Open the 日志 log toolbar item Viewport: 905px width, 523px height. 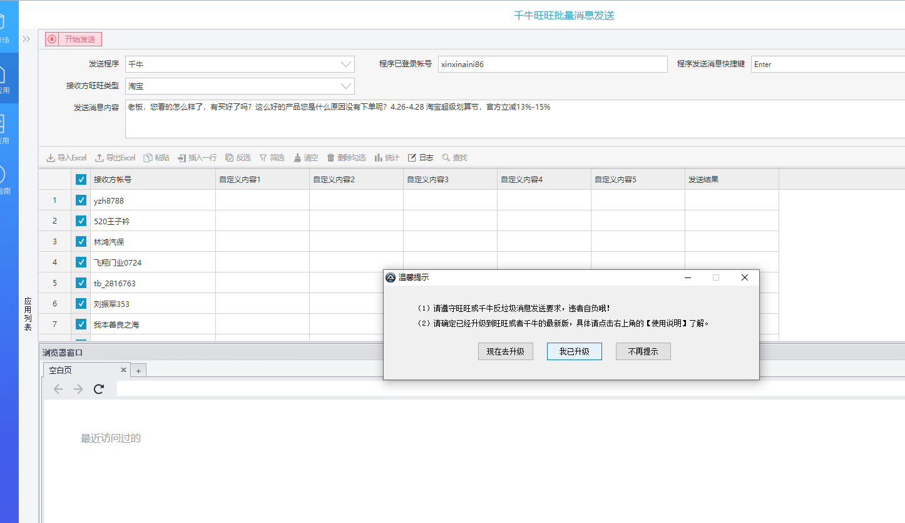pos(421,158)
